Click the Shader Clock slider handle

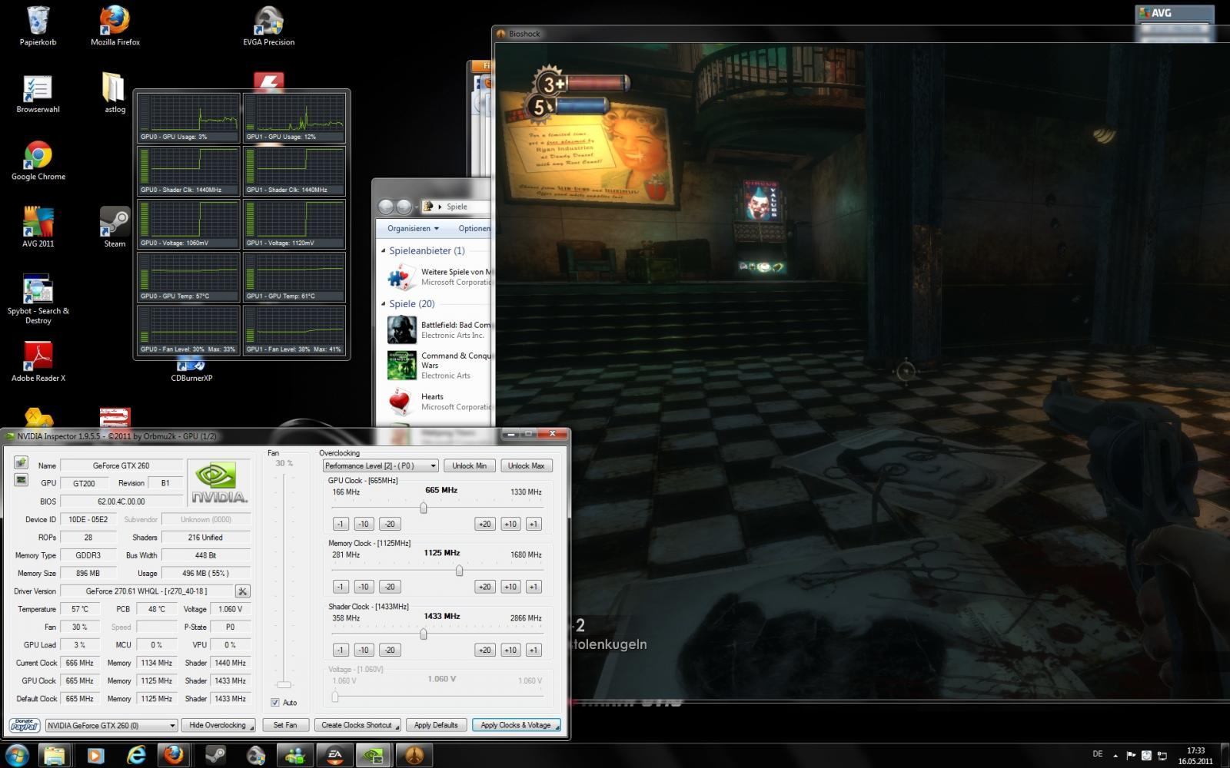(x=423, y=634)
